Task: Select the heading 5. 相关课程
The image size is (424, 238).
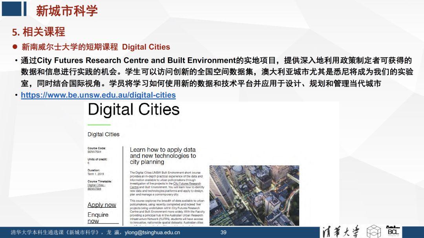Action: (38, 32)
